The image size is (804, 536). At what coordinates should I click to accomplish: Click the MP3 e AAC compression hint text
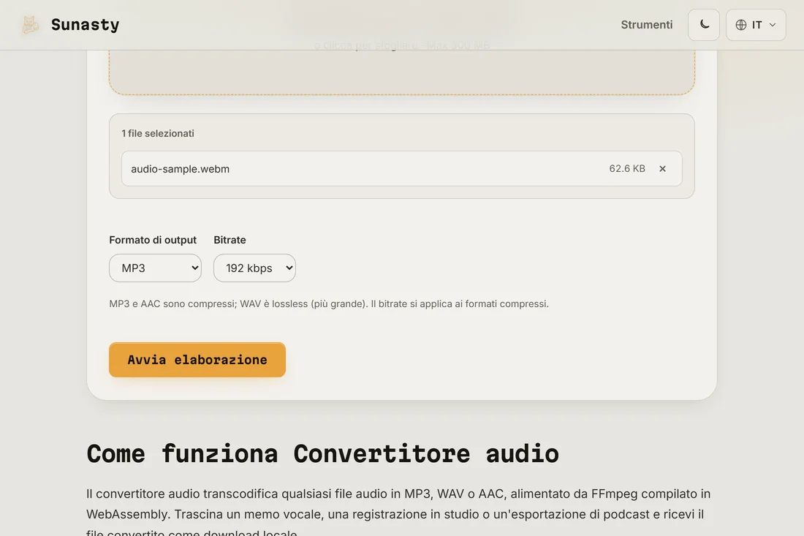click(x=329, y=303)
